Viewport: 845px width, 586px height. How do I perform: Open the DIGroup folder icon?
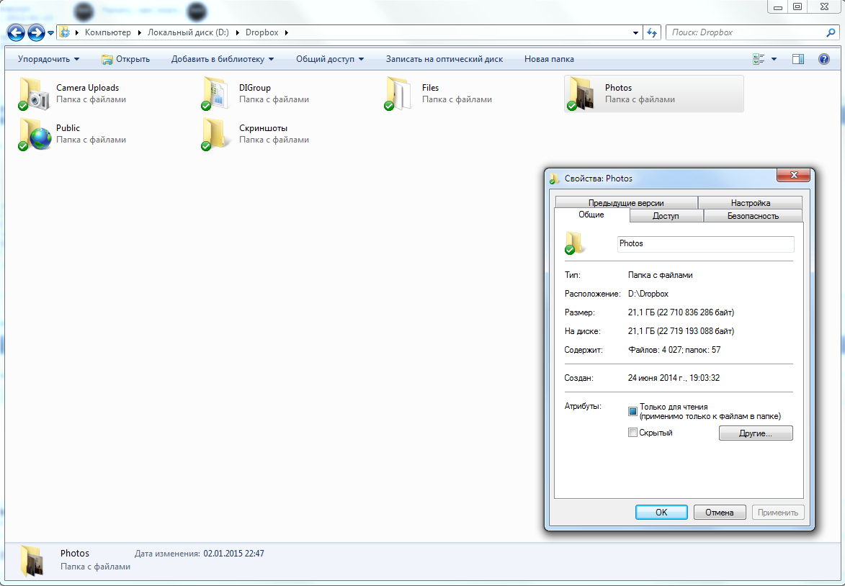click(217, 94)
